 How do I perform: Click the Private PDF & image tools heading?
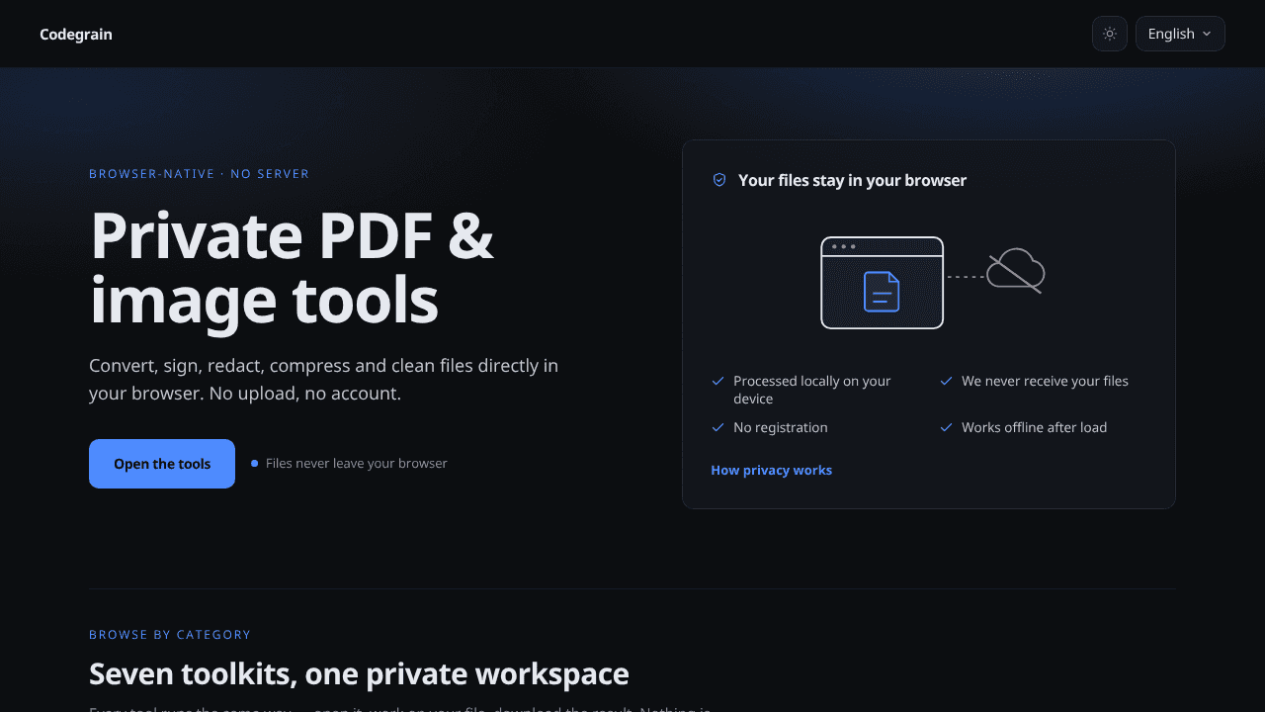[292, 268]
